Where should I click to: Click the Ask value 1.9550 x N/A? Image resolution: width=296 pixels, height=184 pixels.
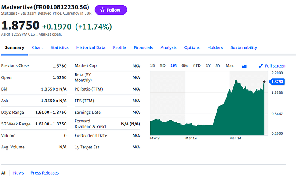(x=54, y=101)
